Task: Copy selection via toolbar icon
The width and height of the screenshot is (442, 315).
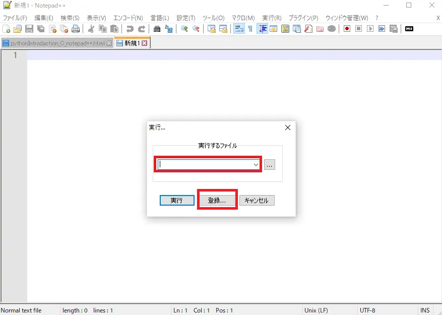Action: click(103, 29)
